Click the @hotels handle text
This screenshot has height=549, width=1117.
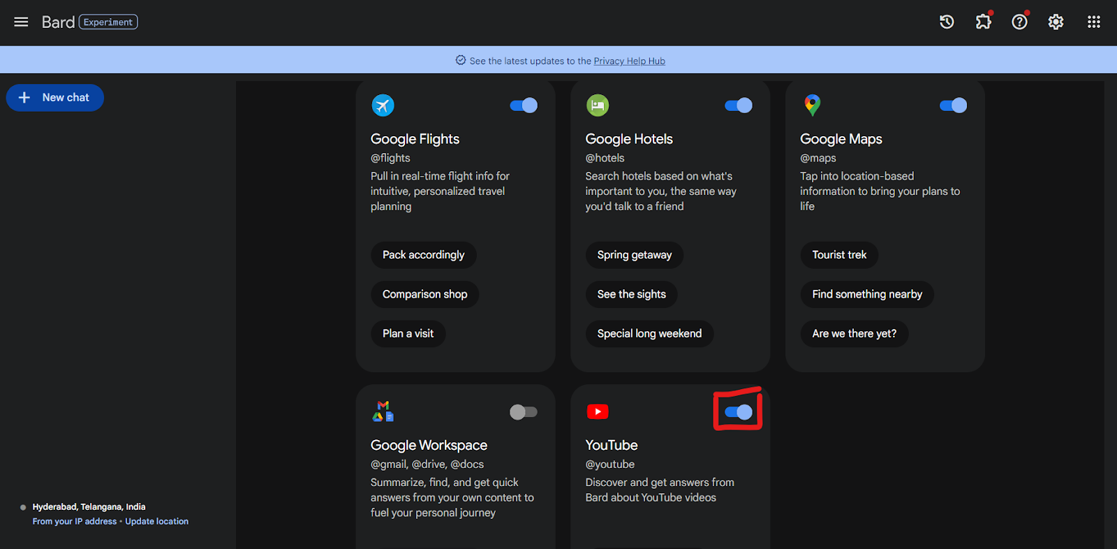[605, 158]
